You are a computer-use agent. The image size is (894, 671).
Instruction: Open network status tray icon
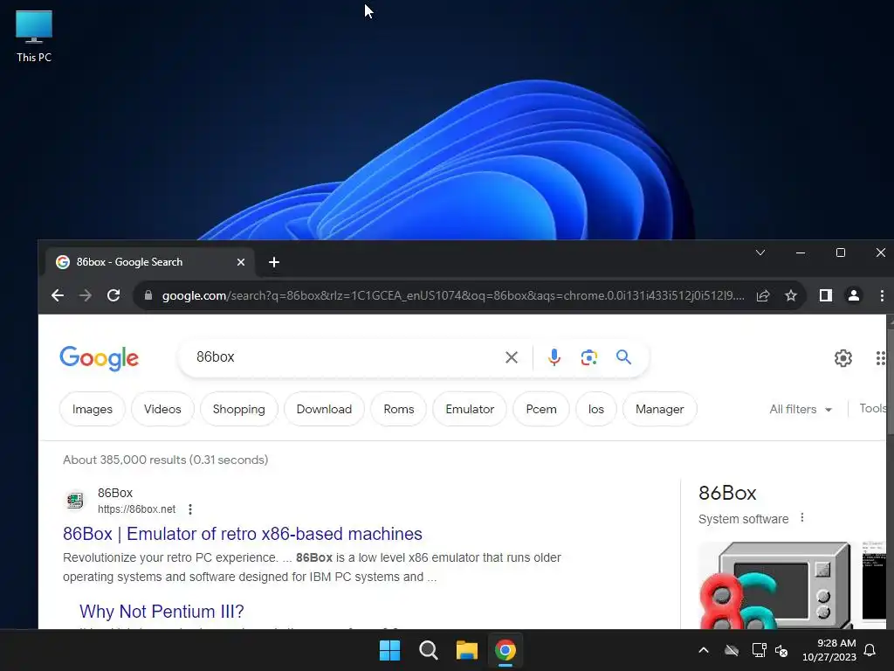pos(759,650)
